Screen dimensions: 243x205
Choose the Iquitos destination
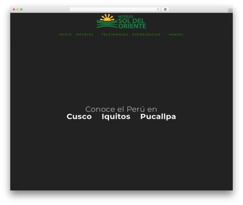point(116,116)
